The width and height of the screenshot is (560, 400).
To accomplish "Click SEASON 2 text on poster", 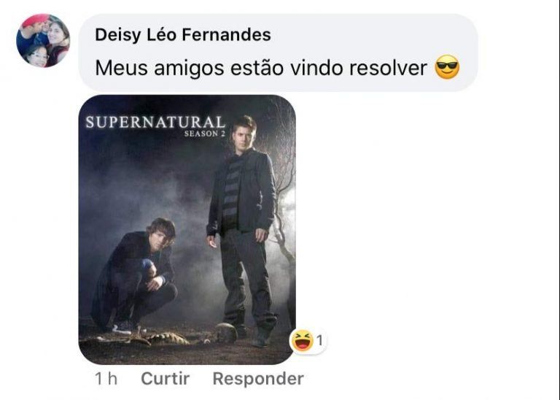I will pyautogui.click(x=205, y=134).
